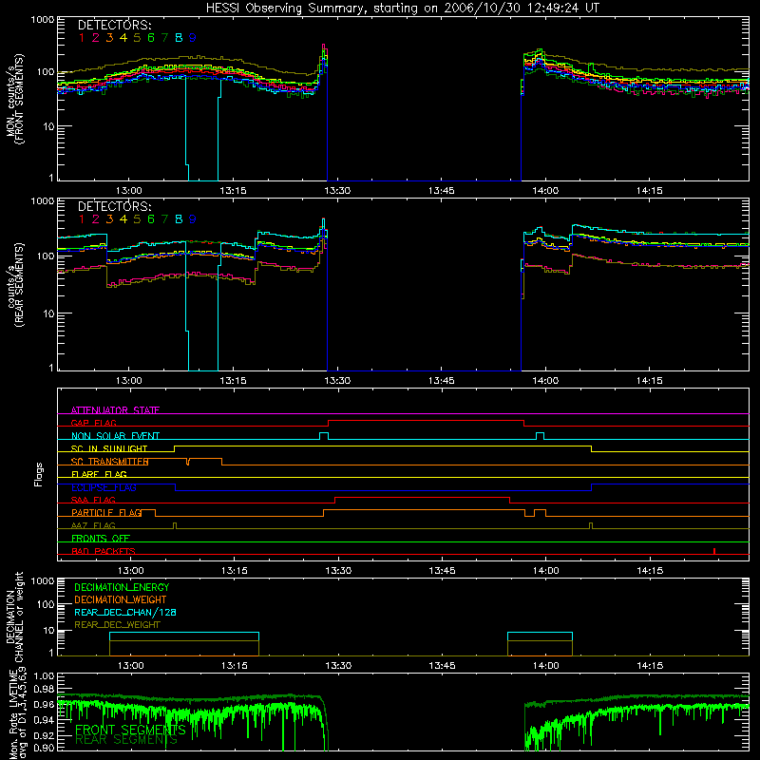Click the 0.98 y-axis label of livetime plot
Image resolution: width=760 pixels, height=760 pixels.
[x=44, y=689]
